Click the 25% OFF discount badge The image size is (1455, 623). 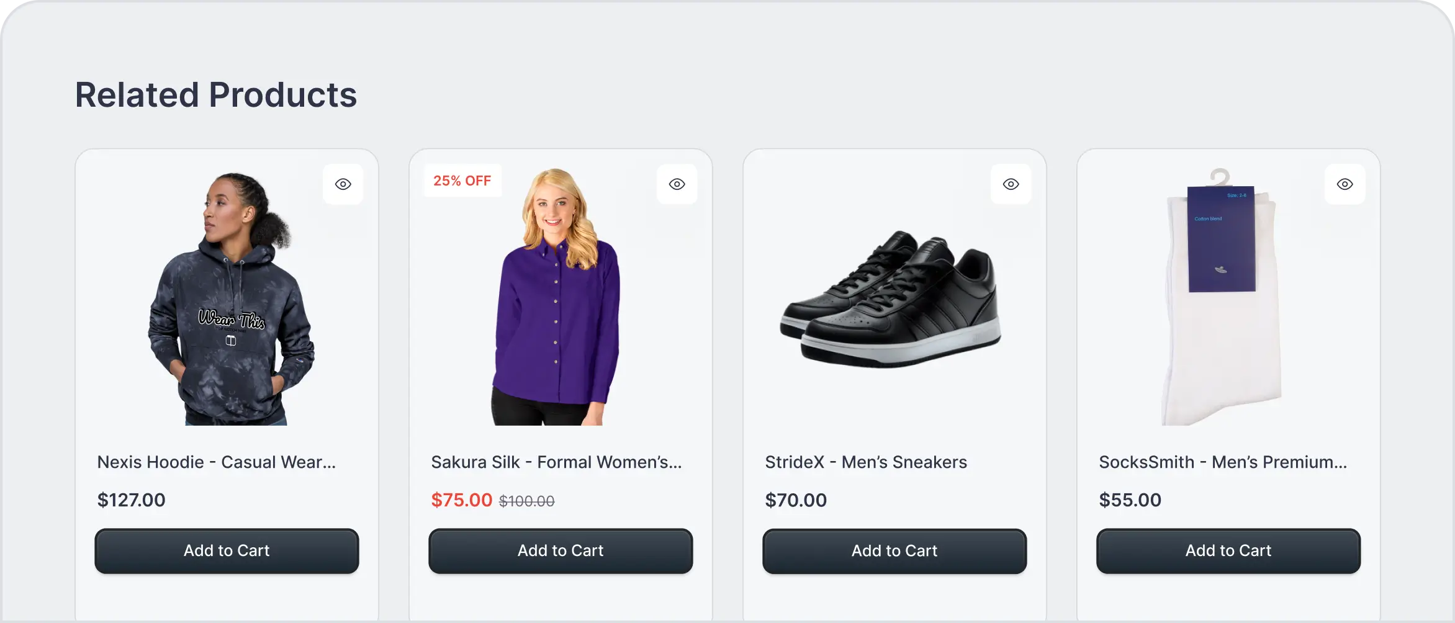tap(462, 181)
